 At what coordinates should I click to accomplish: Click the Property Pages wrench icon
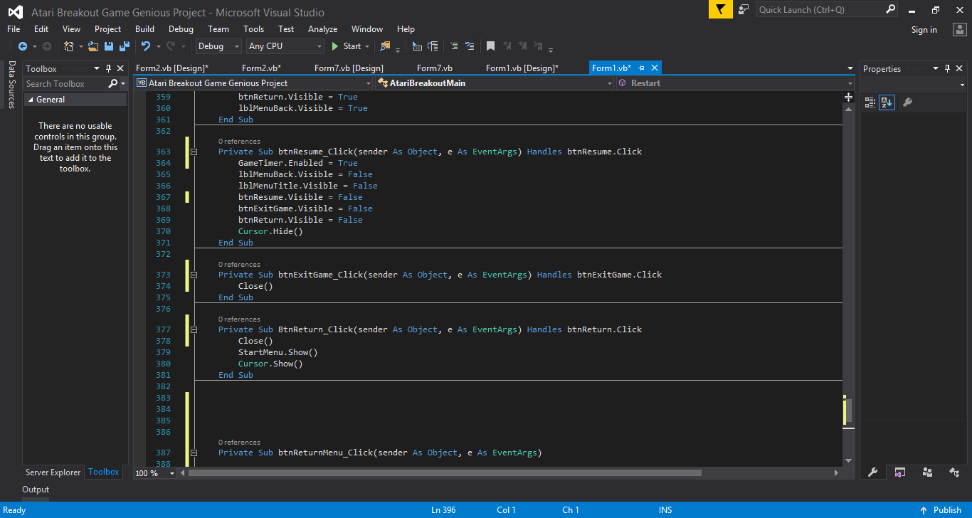pyautogui.click(x=907, y=102)
